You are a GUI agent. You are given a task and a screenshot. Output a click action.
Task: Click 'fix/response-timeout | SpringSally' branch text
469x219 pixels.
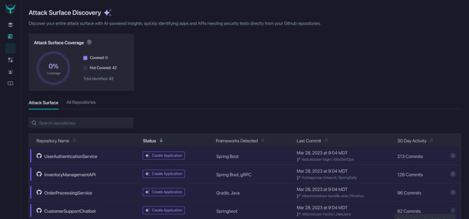pos(329,178)
